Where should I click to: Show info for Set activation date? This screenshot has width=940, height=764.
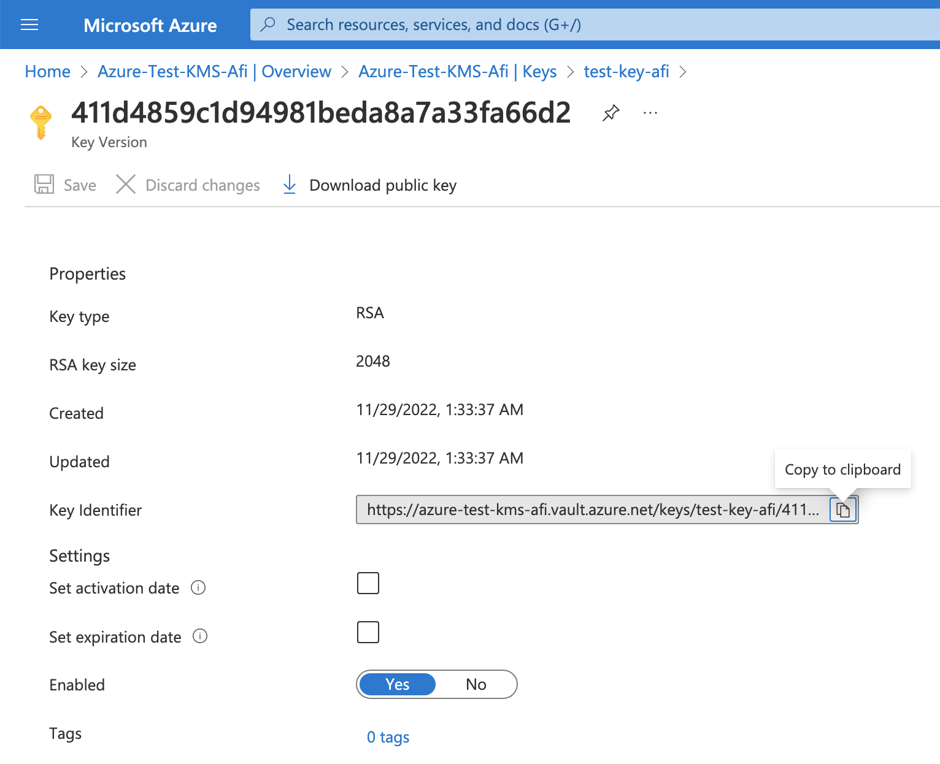pyautogui.click(x=198, y=587)
